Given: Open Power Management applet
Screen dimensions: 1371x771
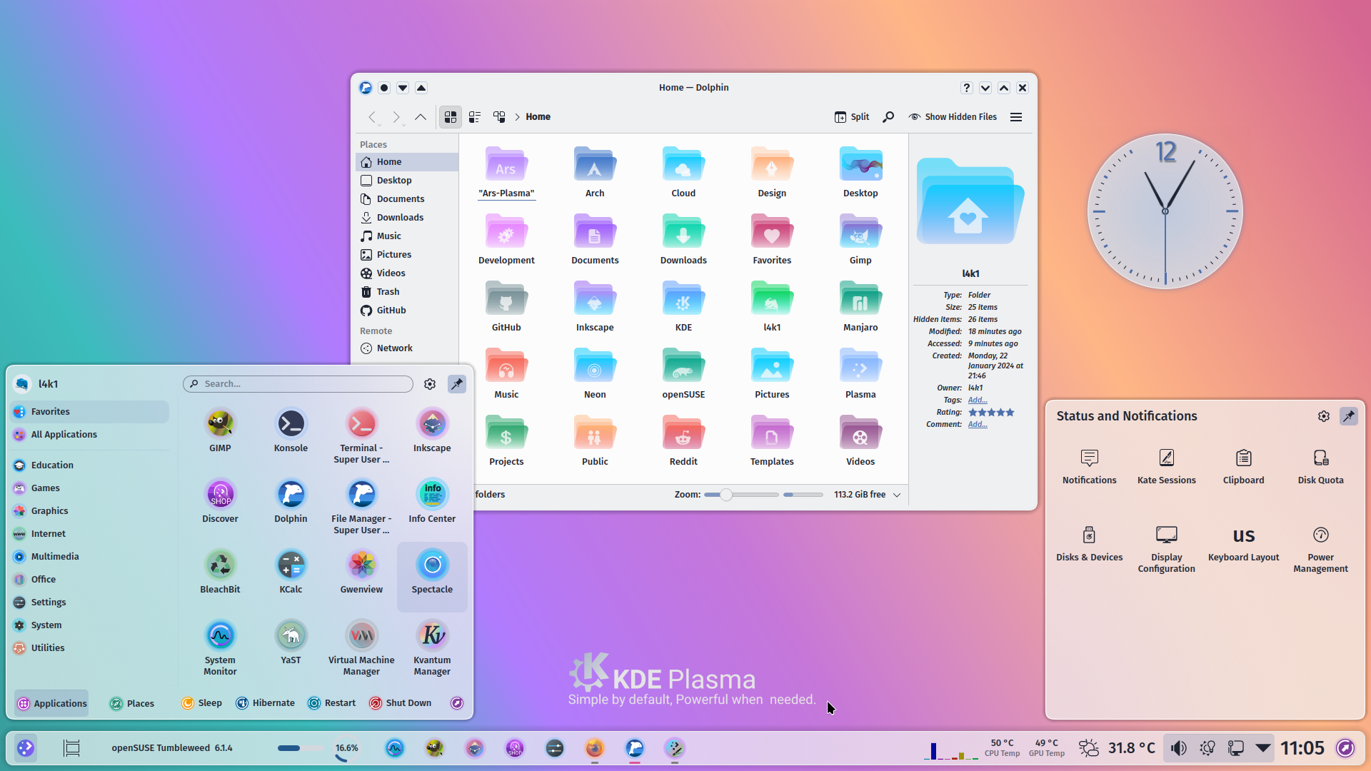Looking at the screenshot, I should tap(1320, 550).
